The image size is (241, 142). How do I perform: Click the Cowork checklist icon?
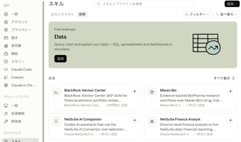click(x=6, y=77)
